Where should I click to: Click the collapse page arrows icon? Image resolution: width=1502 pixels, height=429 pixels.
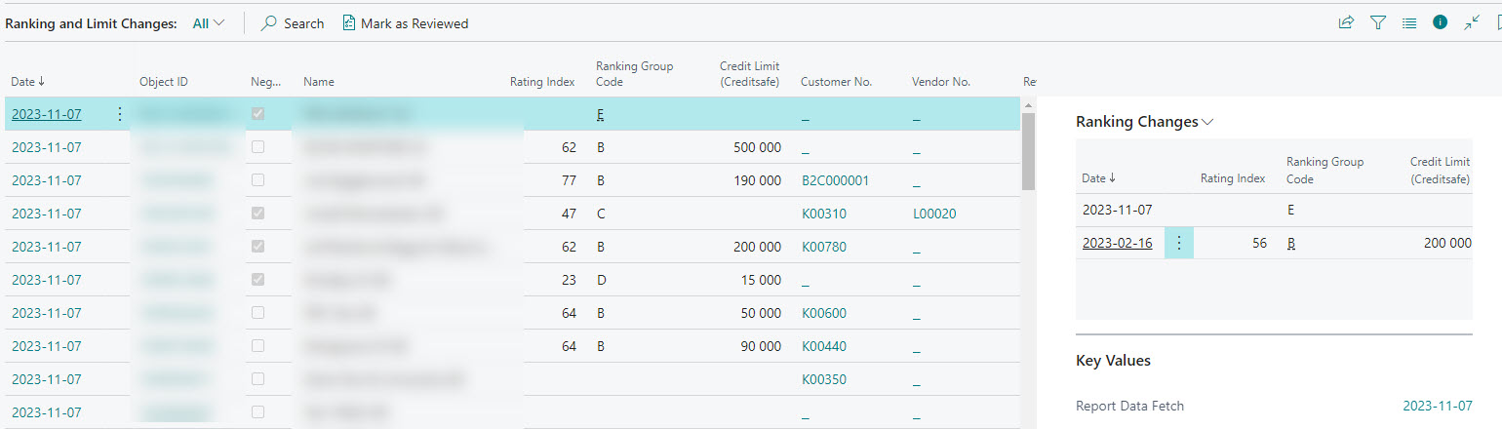[x=1472, y=22]
